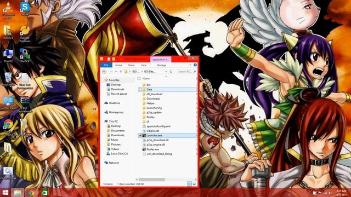Viewport: 351px width, 197px height.
Task: Click File Explorer in the taskbar
Action: point(18,193)
